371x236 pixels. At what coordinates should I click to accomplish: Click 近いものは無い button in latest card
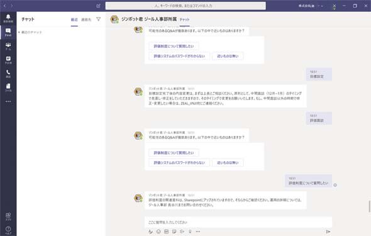click(x=228, y=162)
